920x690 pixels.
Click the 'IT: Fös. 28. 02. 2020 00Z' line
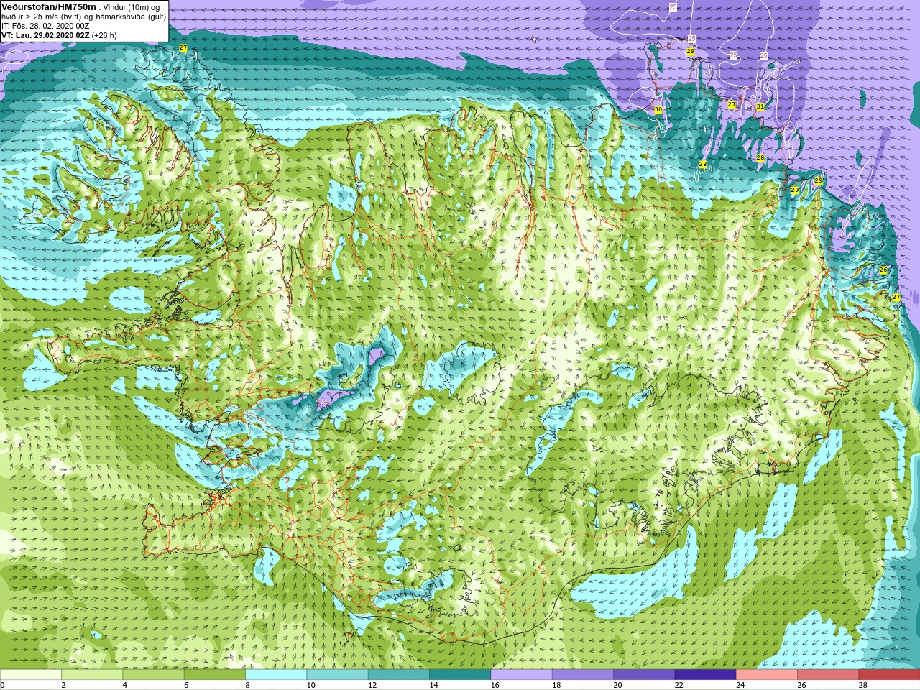45,26
